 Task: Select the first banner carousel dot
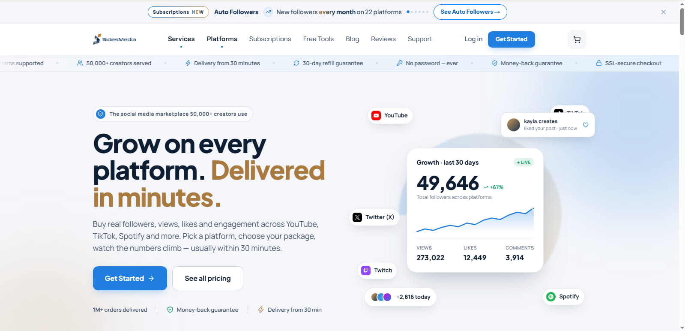point(408,12)
